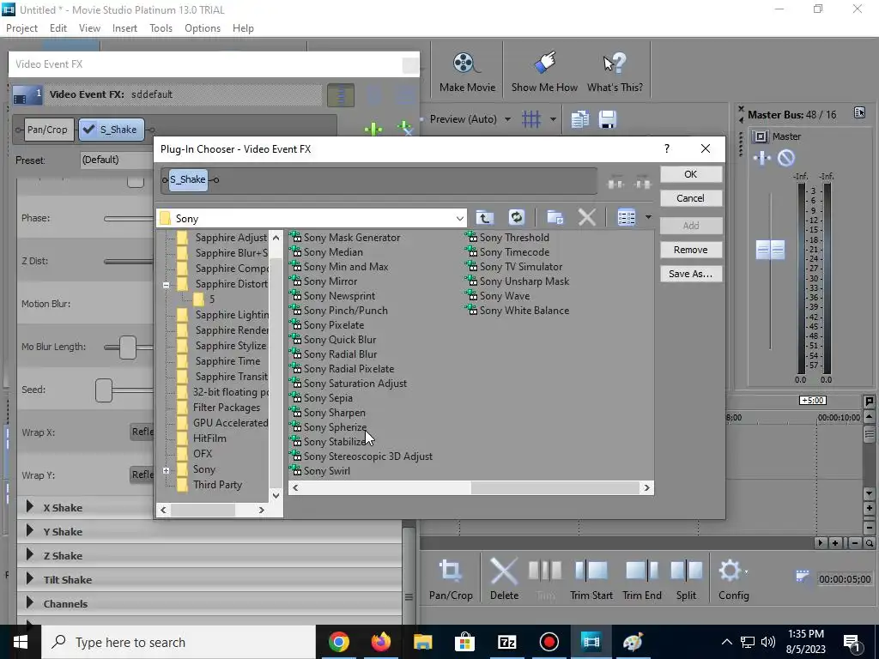Click the Trim Start tool
Viewport: 879px width, 659px height.
[x=591, y=579]
